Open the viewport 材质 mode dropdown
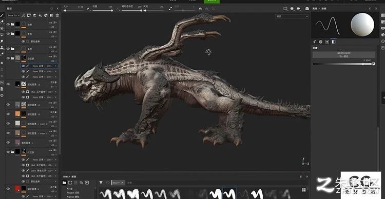 click(x=292, y=16)
